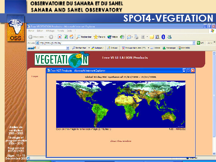Click the pop-ups blocked button
Image resolution: width=216 pixels, height=162 pixels.
coord(134,48)
